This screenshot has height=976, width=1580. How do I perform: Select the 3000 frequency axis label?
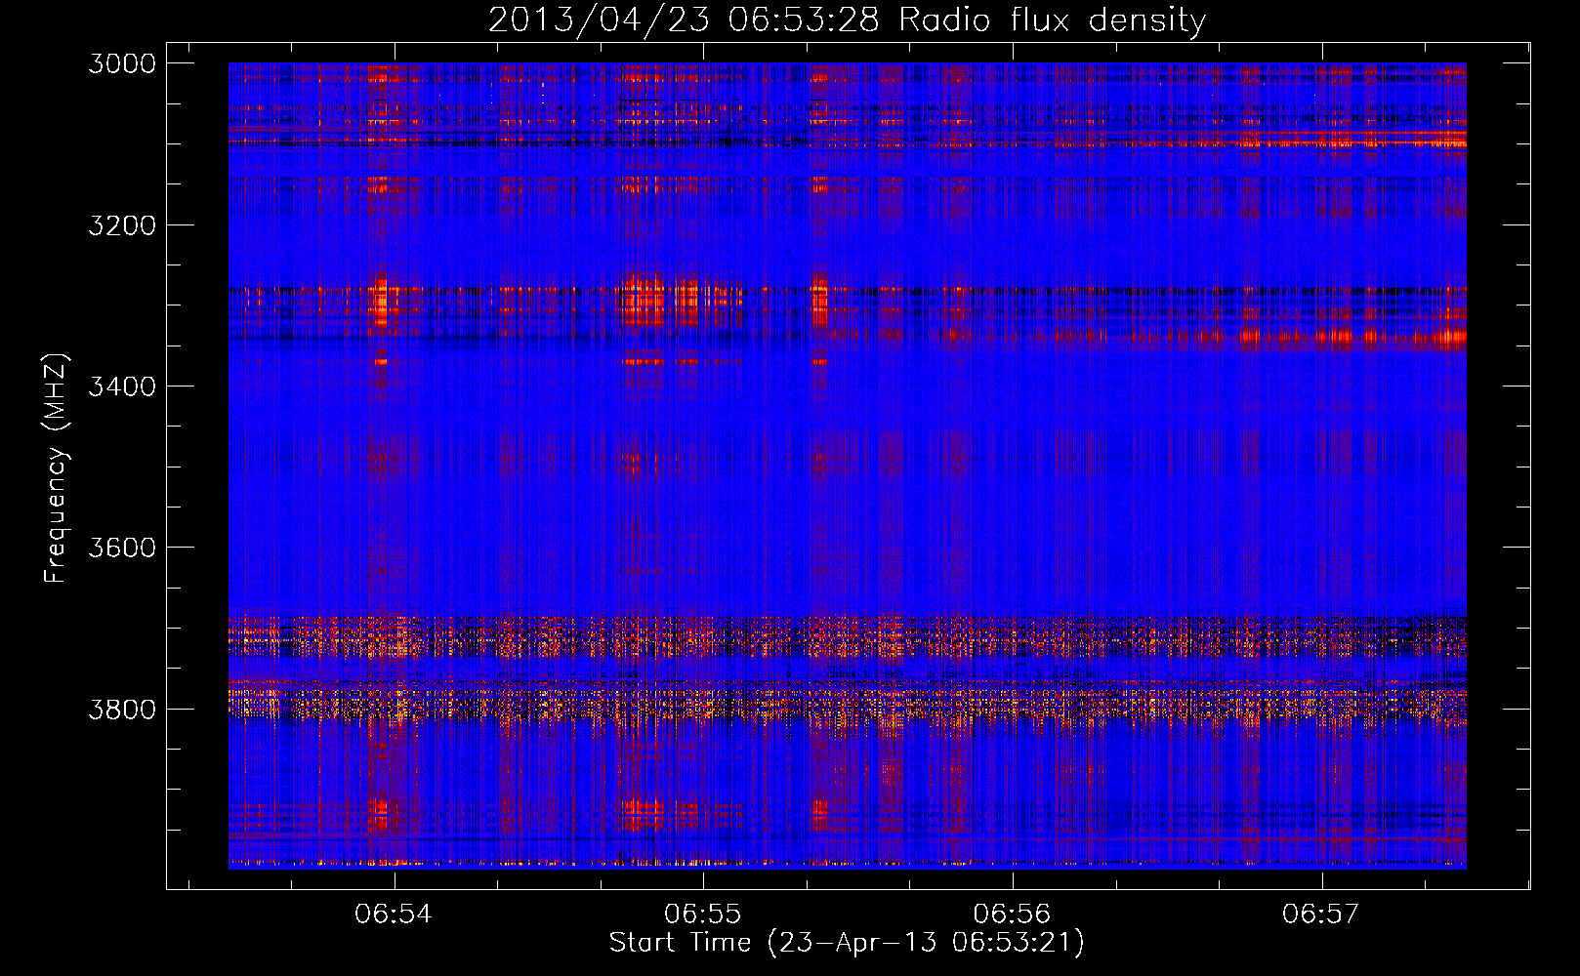pos(122,63)
